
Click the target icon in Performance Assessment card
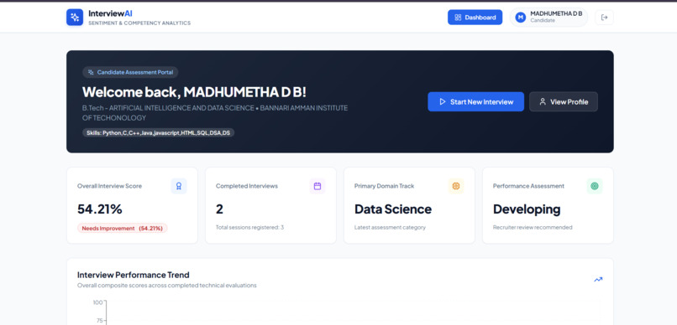595,186
